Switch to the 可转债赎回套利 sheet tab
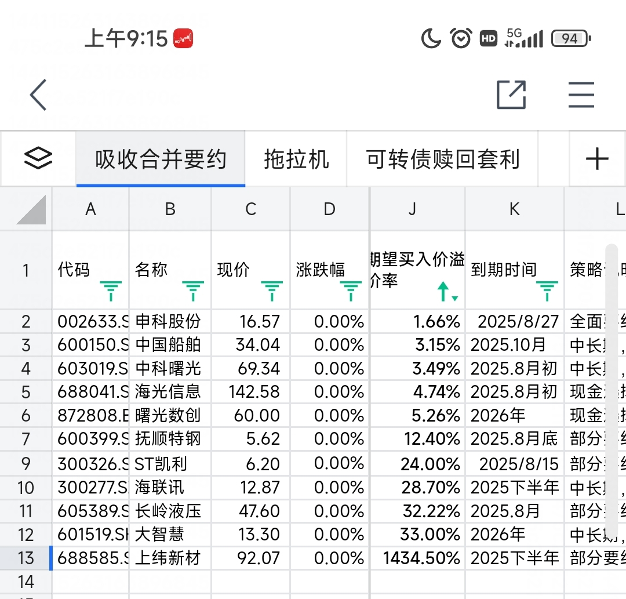This screenshot has width=626, height=599. pyautogui.click(x=443, y=159)
